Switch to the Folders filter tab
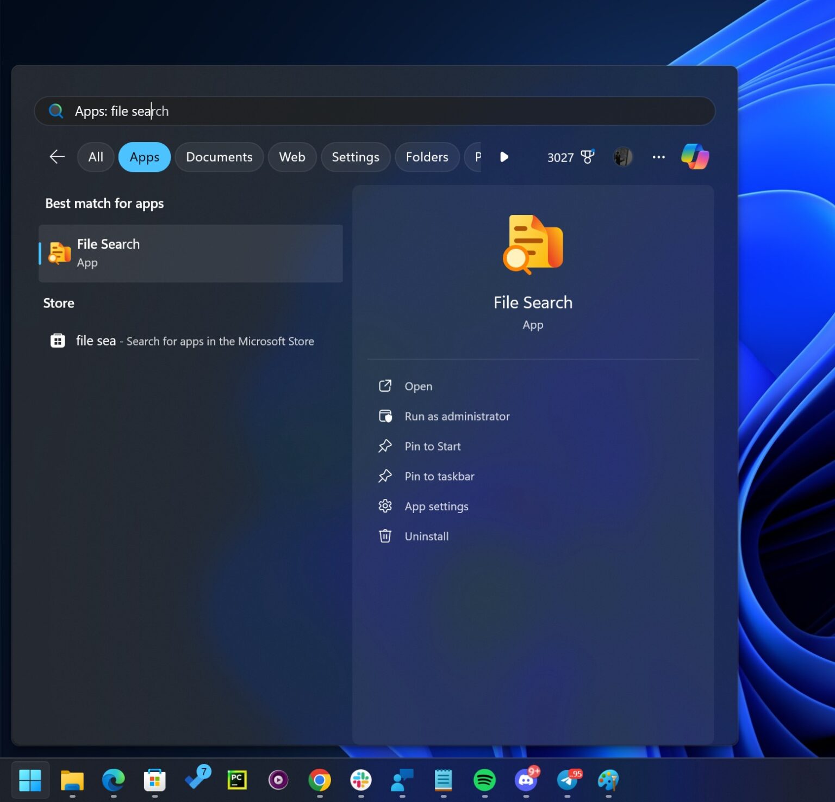835x802 pixels. pyautogui.click(x=427, y=157)
